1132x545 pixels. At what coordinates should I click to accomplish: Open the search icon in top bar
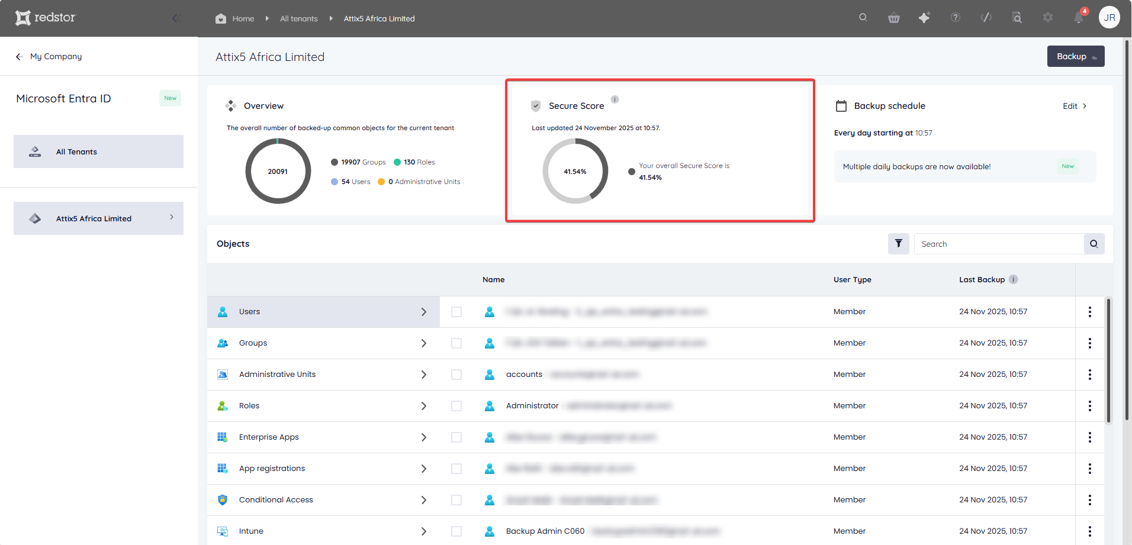(x=863, y=18)
